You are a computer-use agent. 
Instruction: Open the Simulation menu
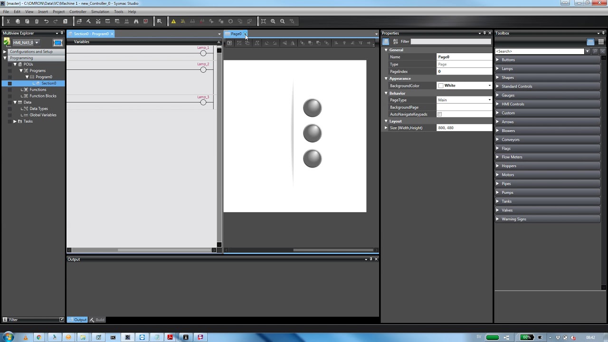click(x=100, y=11)
